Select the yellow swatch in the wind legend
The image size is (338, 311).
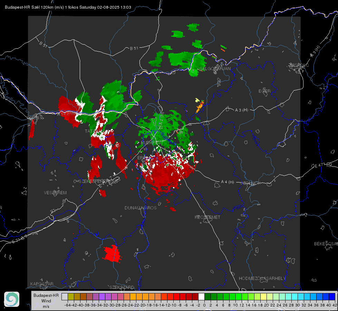pyautogui.click(x=264, y=296)
